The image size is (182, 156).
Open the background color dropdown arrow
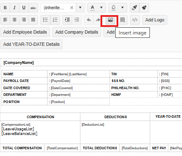(x=122, y=8)
